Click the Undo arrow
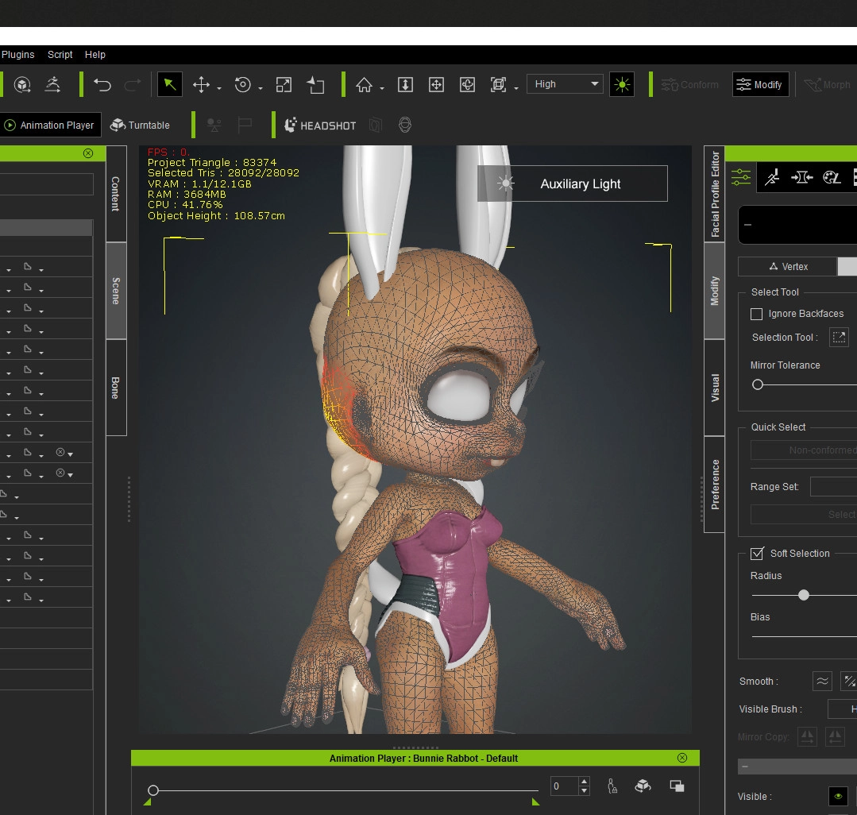 coord(102,84)
